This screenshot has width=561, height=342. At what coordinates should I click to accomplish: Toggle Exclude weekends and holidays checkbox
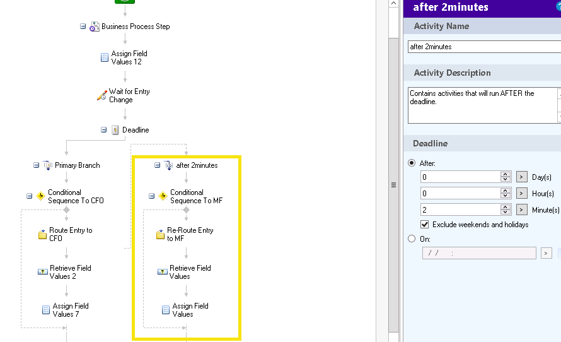425,225
